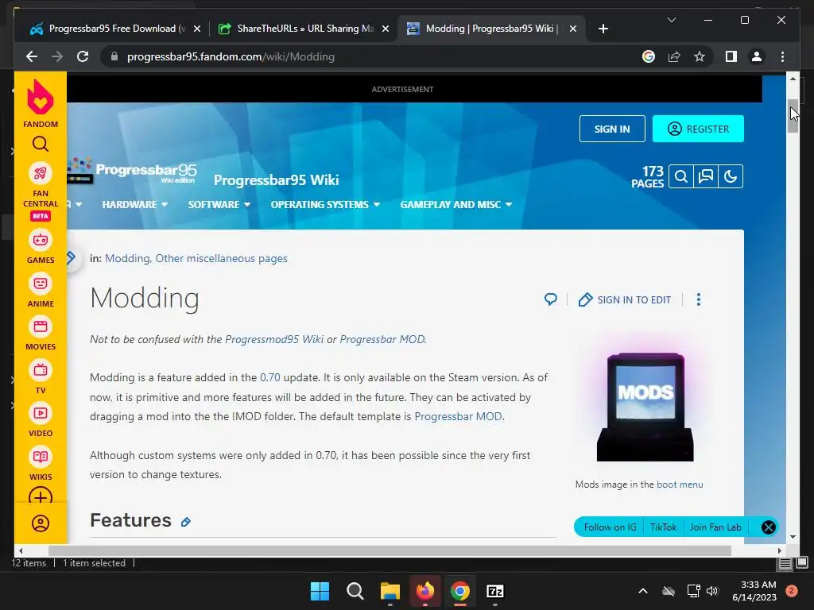Close the Progressbar95 Free Download tab
This screenshot has width=814, height=610.
(197, 29)
